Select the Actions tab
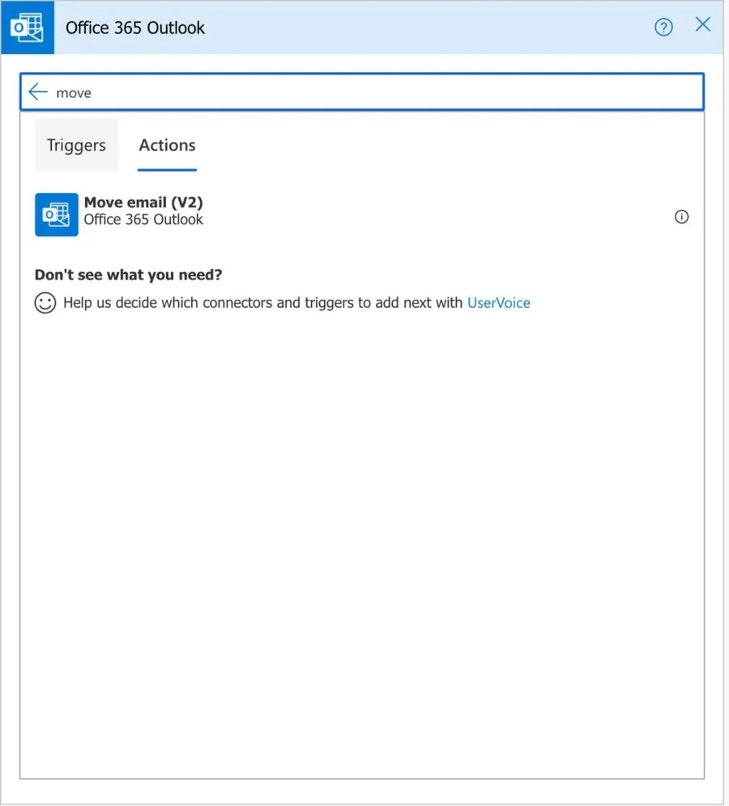 coord(167,145)
